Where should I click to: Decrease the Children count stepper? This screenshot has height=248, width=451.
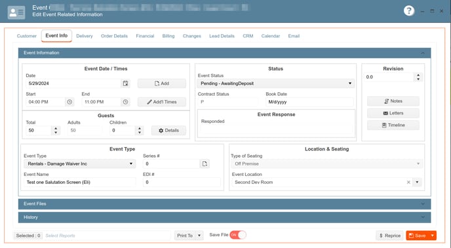click(x=140, y=133)
